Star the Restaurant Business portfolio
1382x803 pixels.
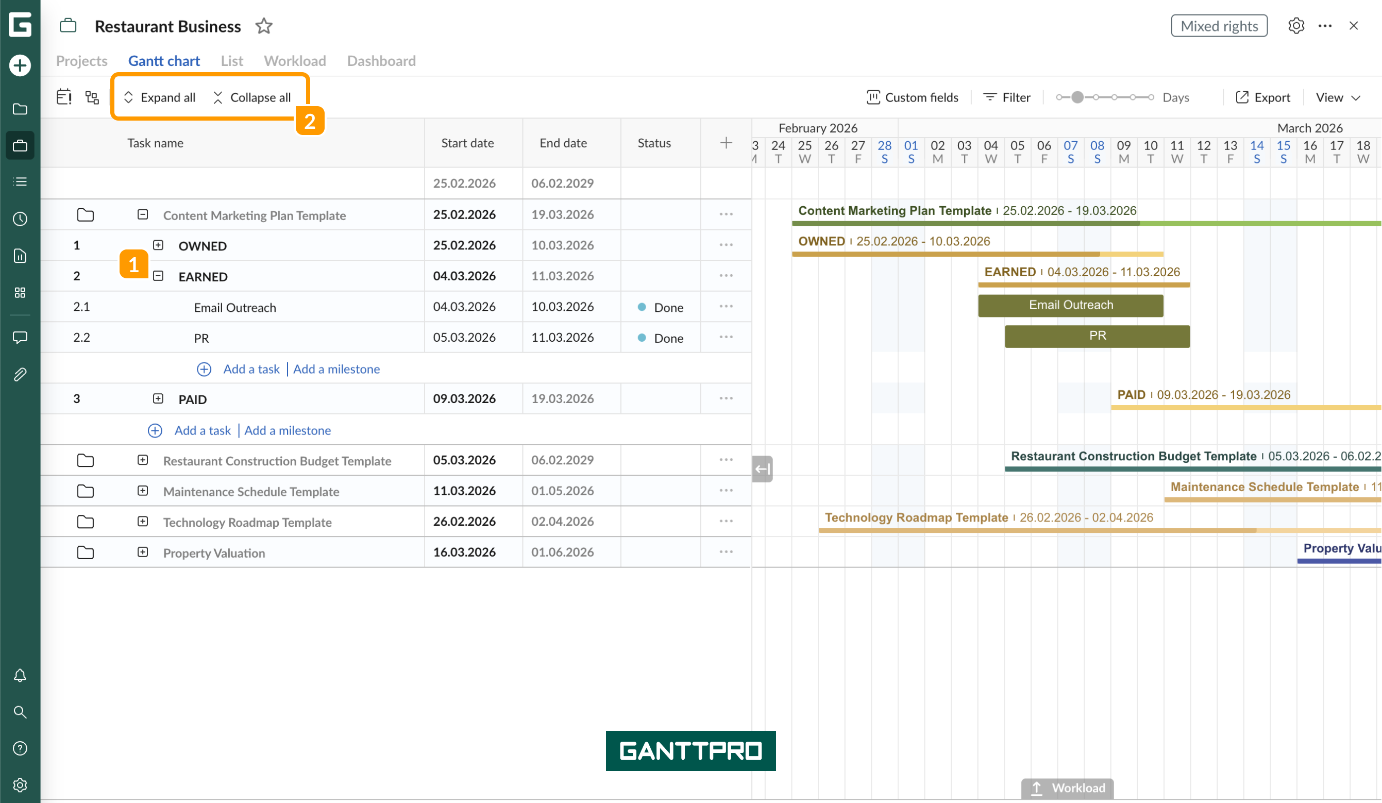point(264,26)
